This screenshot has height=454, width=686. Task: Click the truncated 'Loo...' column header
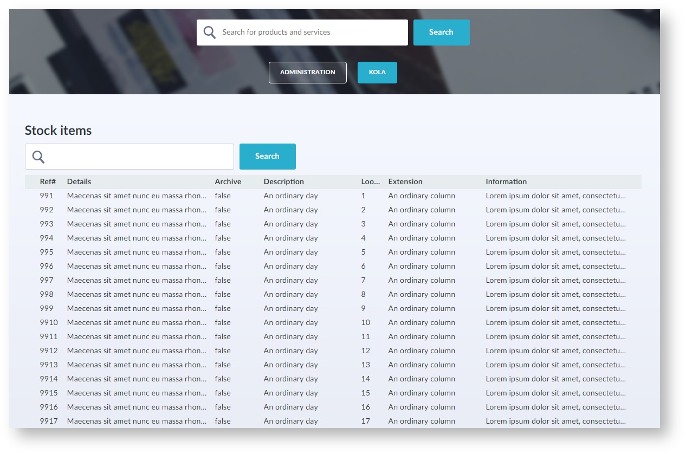coord(370,182)
